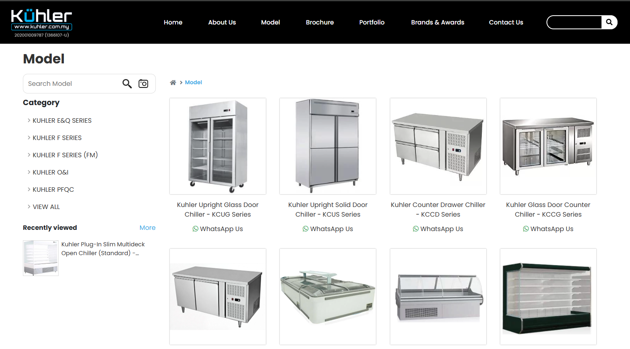The image size is (630, 349).
Task: Open image search camera icon
Action: coord(143,83)
